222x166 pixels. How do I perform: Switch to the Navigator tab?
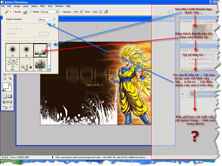(188, 21)
